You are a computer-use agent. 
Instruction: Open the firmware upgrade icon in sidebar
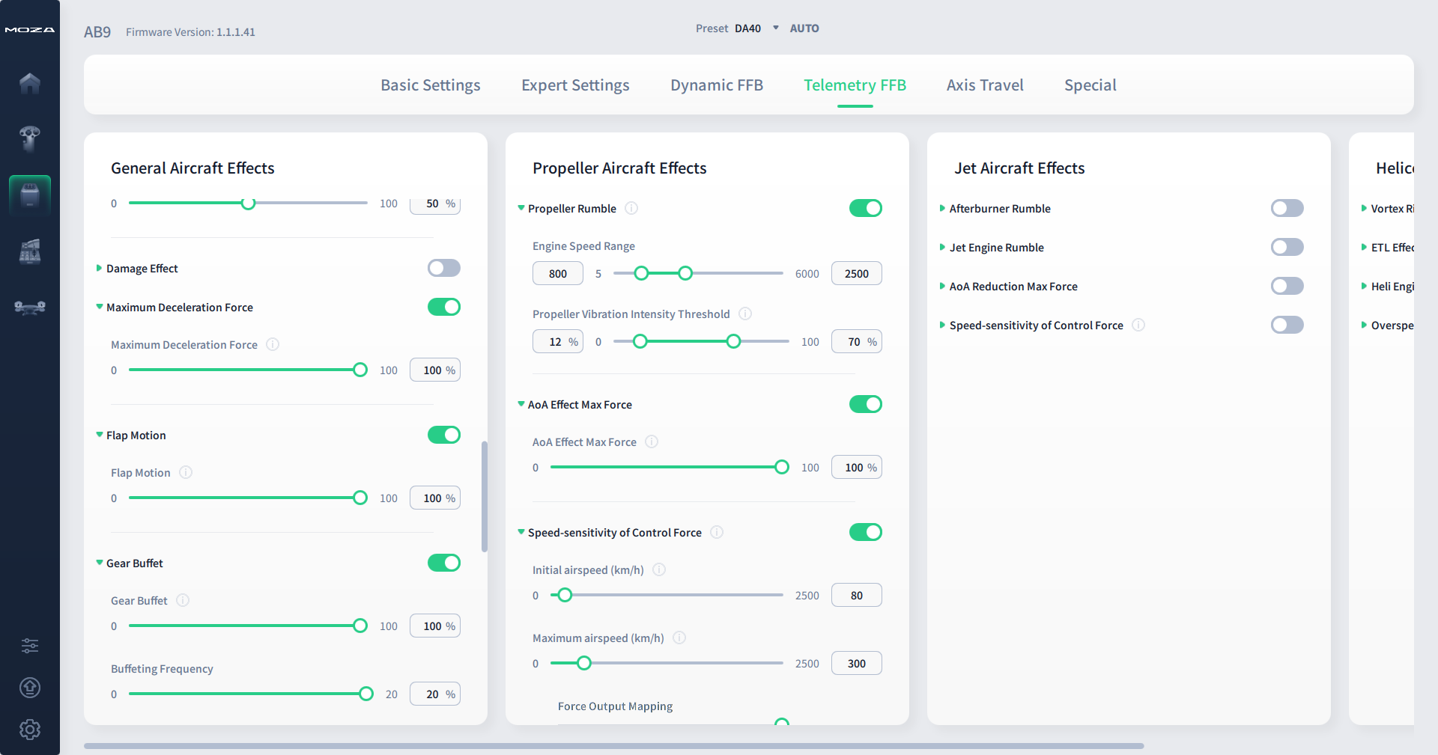point(30,688)
